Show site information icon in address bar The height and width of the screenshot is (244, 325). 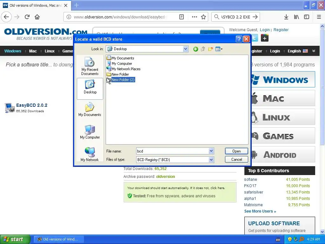[69, 17]
